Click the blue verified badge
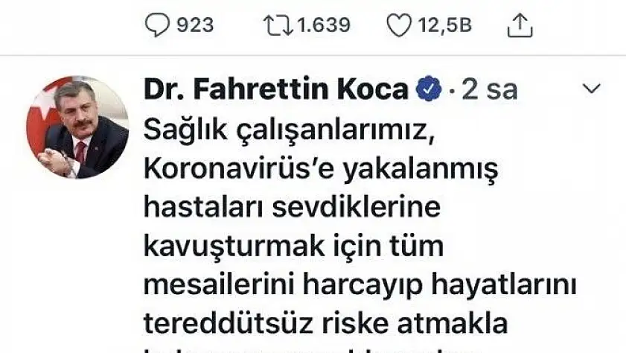 pos(429,88)
